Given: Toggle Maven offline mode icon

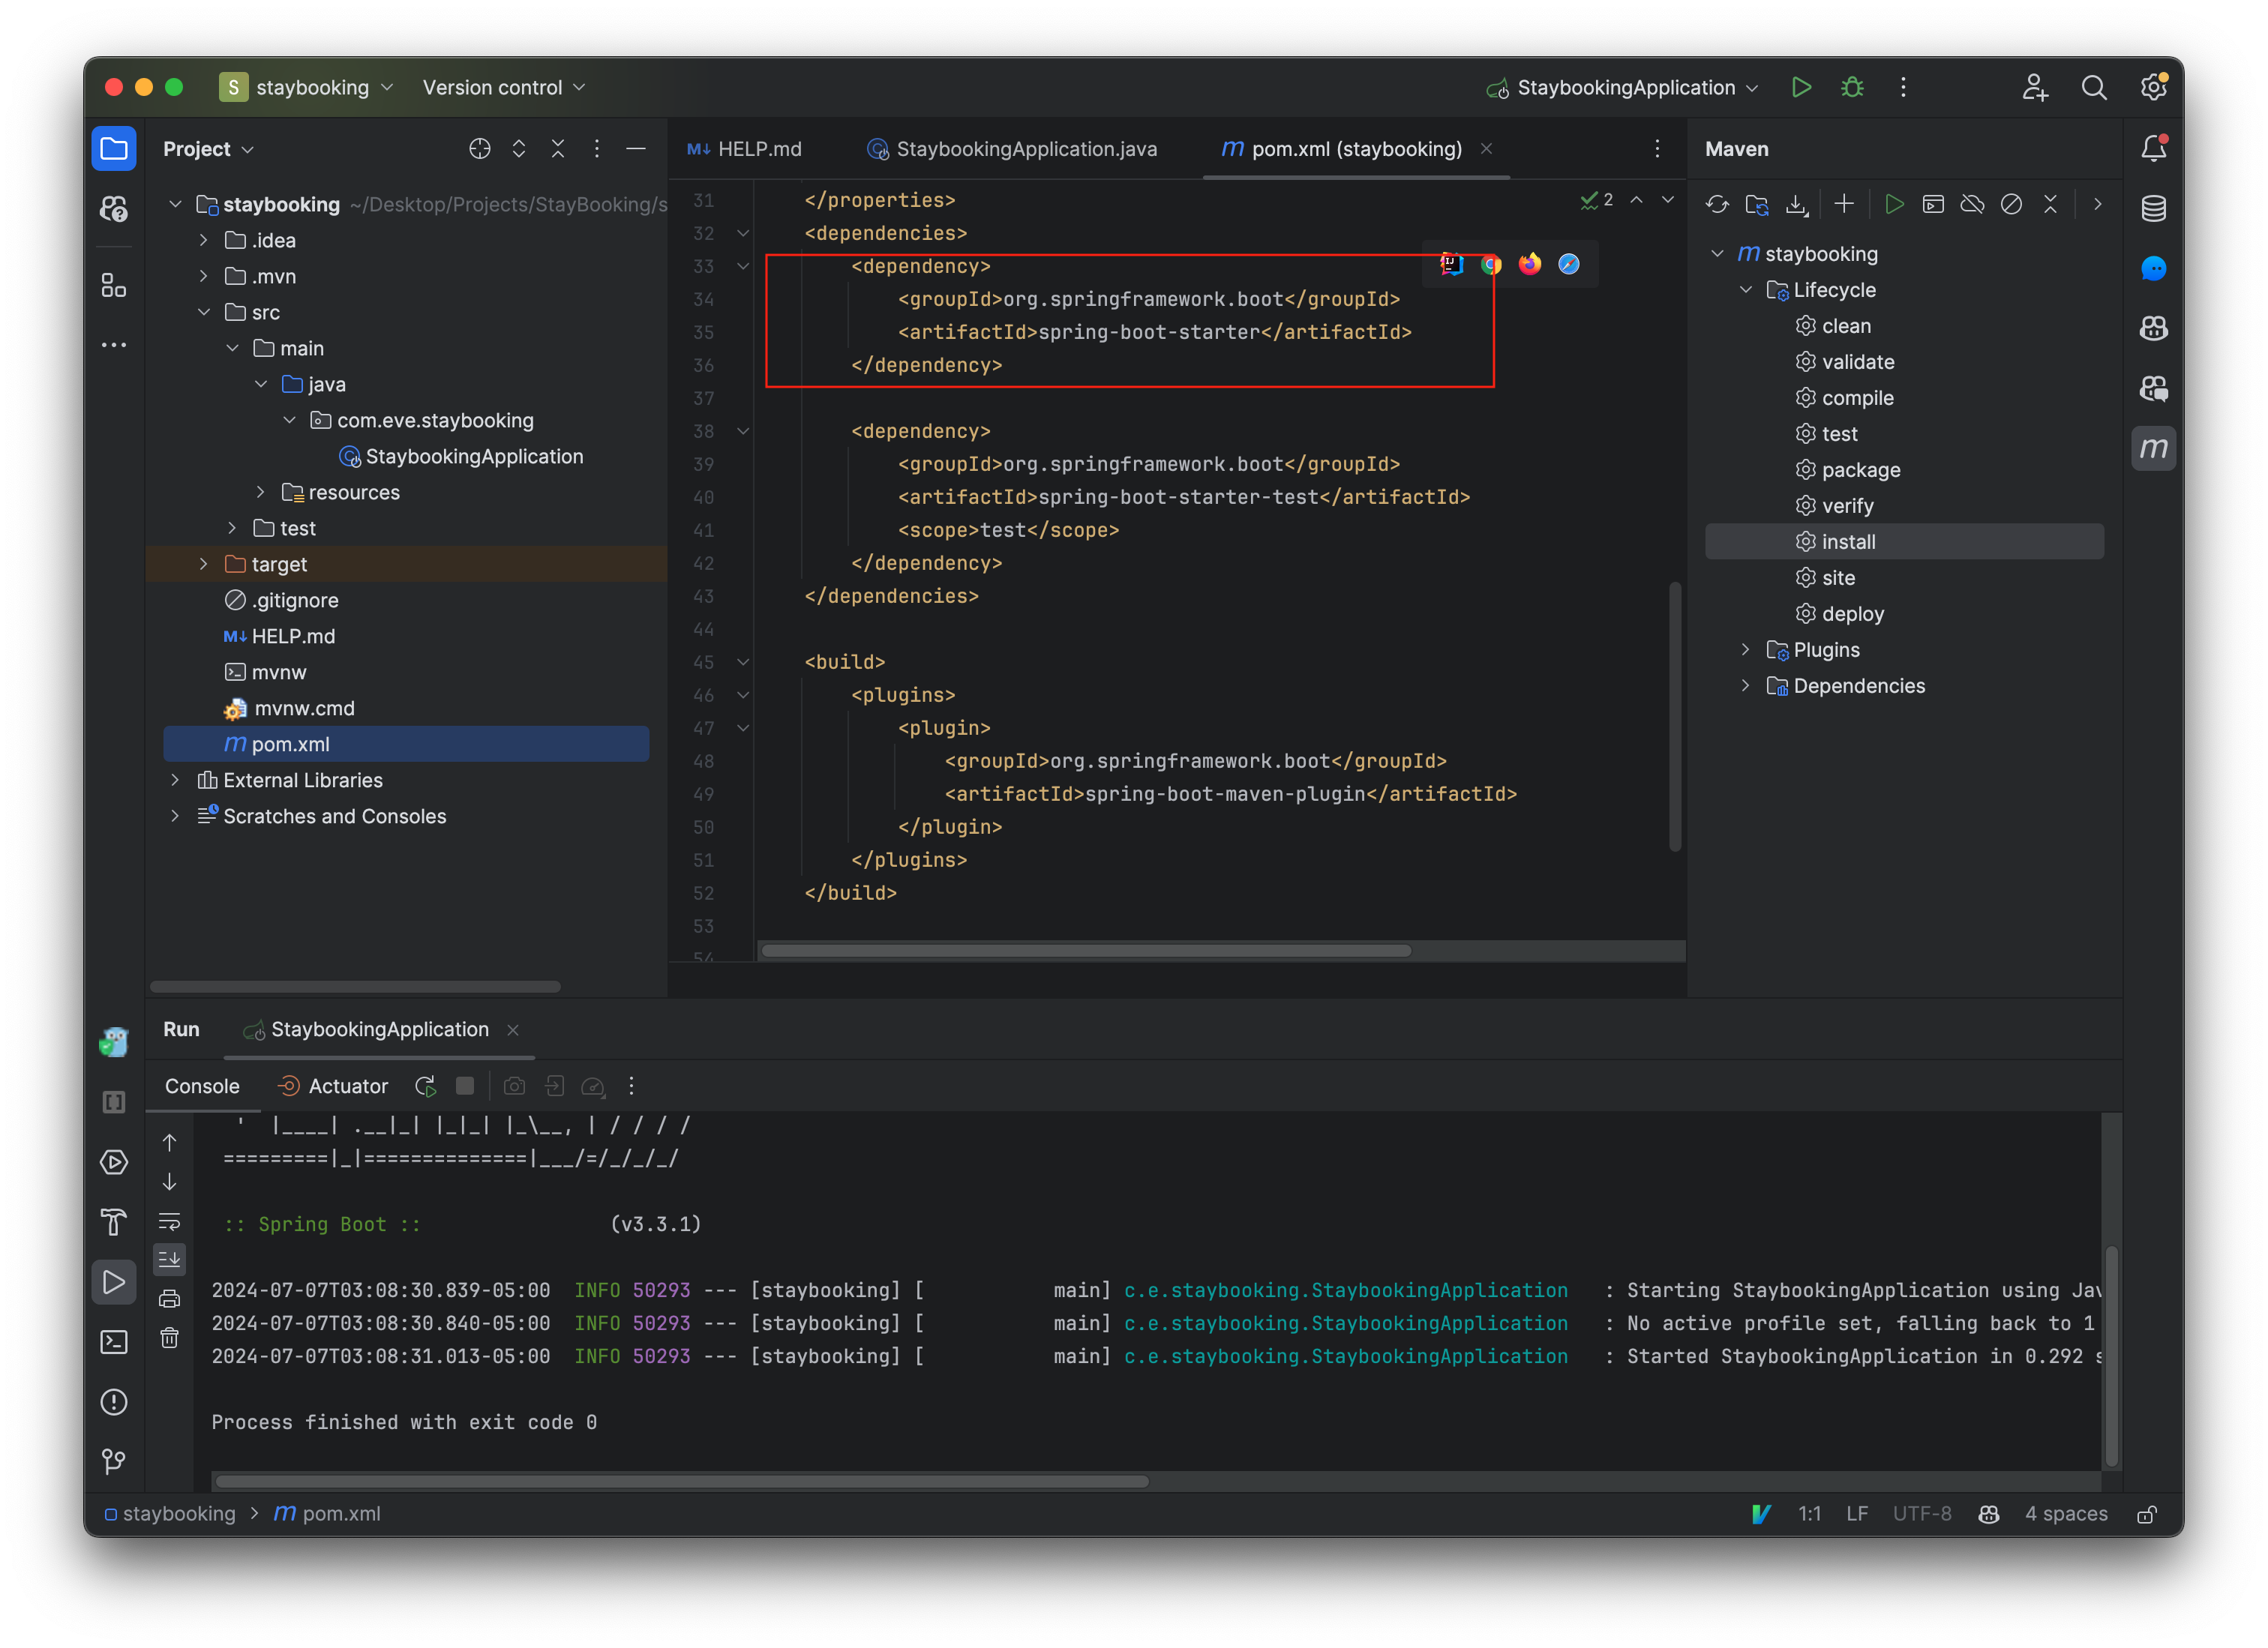Looking at the screenshot, I should 1972,205.
